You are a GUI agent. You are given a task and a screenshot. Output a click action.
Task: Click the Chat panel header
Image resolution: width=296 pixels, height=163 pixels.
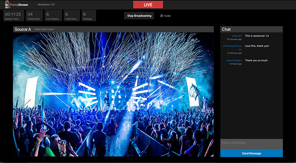click(x=251, y=29)
